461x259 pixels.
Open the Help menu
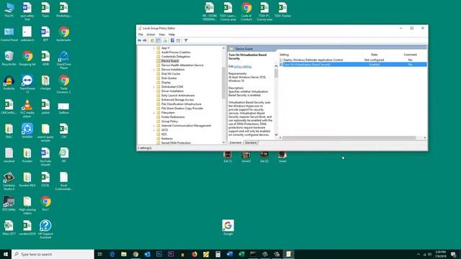171,35
